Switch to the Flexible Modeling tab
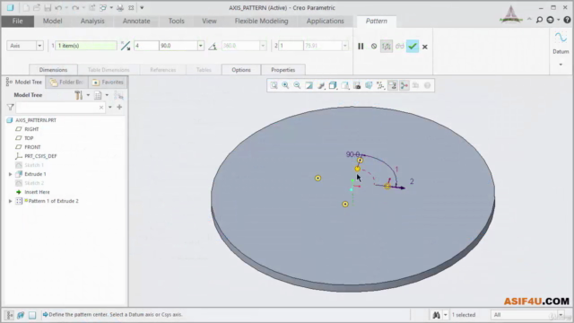The image size is (574, 323). tap(261, 21)
